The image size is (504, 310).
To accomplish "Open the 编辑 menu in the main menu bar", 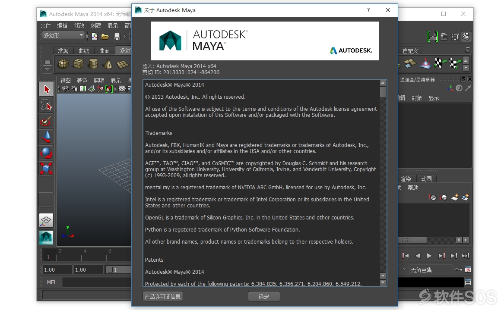I will click(x=62, y=25).
